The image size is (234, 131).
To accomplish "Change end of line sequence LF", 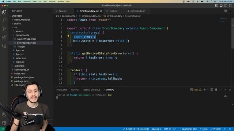I will (174, 129).
